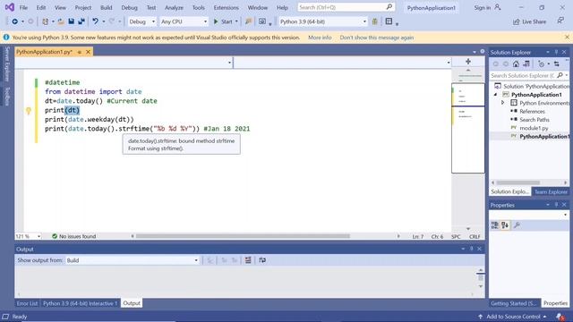The height and width of the screenshot is (322, 573).
Task: Click the feedback icon below the window controls
Action: (560, 21)
